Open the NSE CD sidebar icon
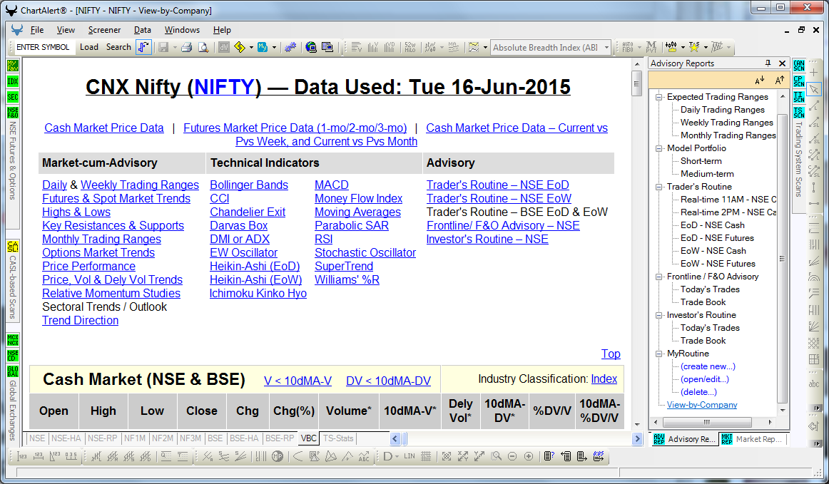The height and width of the screenshot is (484, 829). [13, 355]
